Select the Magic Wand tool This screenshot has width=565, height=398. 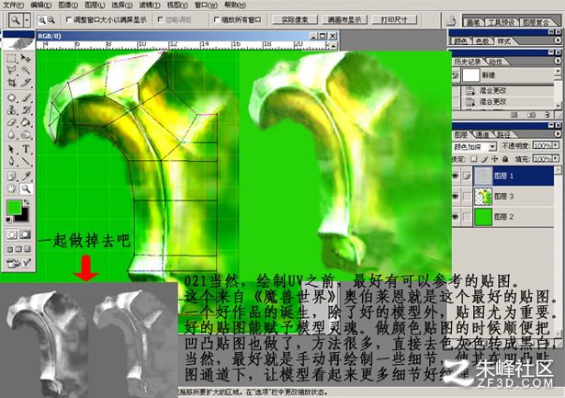pos(26,70)
